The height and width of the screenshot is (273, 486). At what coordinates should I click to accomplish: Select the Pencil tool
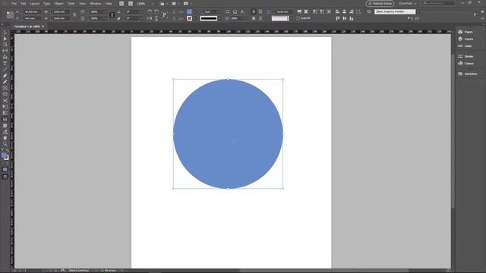pos(5,82)
